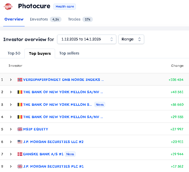This screenshot has height=172, width=189.
Task: Open the date range dropdown
Action: pos(87,39)
